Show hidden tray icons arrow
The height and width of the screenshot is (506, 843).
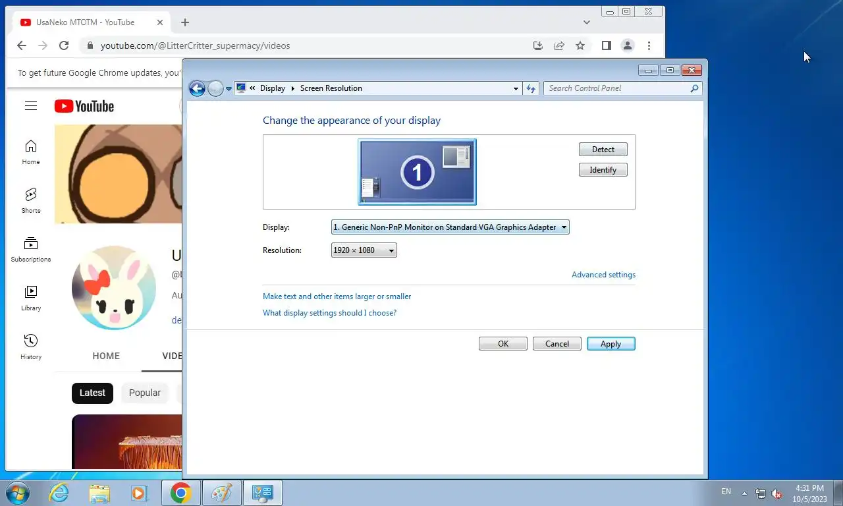tap(745, 493)
